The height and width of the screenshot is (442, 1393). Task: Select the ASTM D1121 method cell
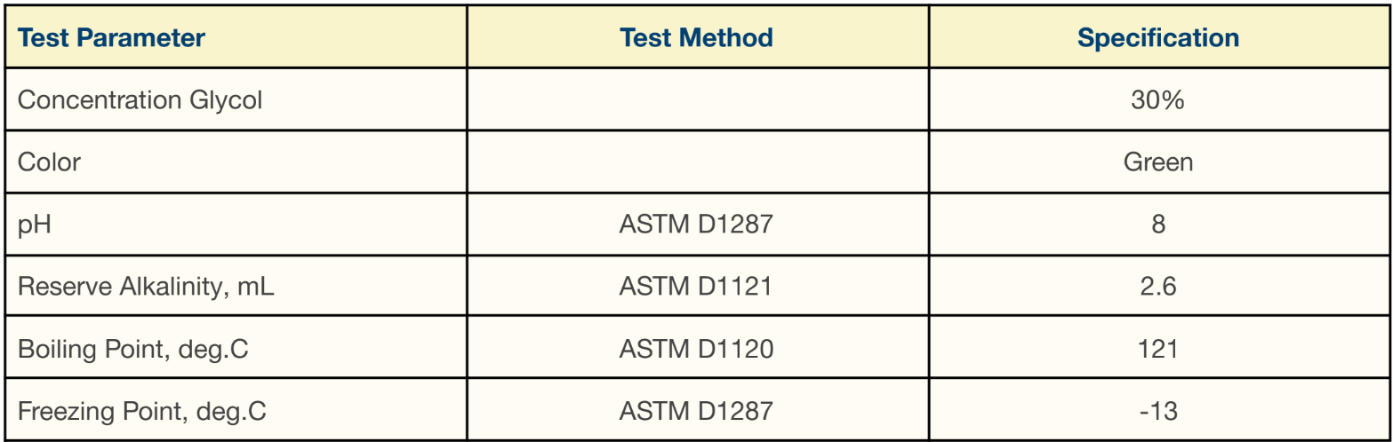pyautogui.click(x=697, y=287)
